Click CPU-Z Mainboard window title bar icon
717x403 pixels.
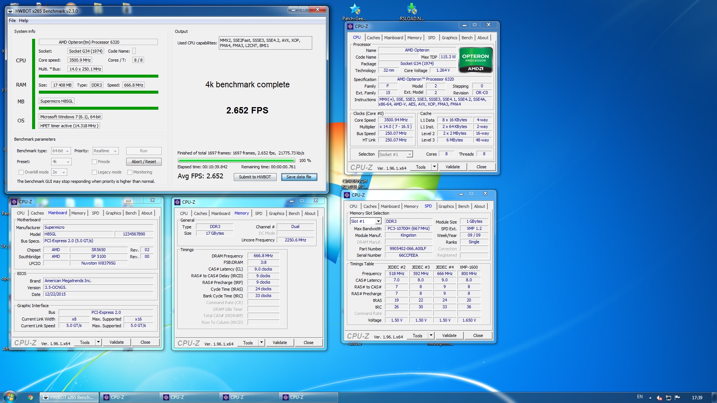pyautogui.click(x=14, y=202)
